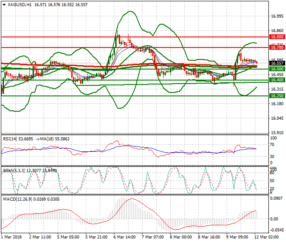Click the current price tag 16.557
The height and width of the screenshot is (242, 286).
(x=277, y=63)
